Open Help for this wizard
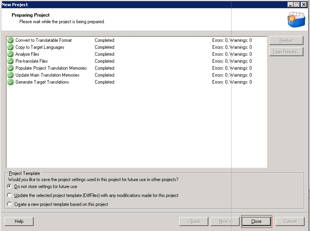 (x=19, y=221)
